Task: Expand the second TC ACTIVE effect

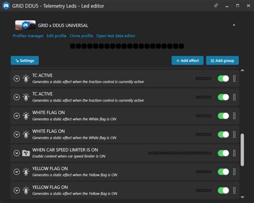Action: [17, 97]
